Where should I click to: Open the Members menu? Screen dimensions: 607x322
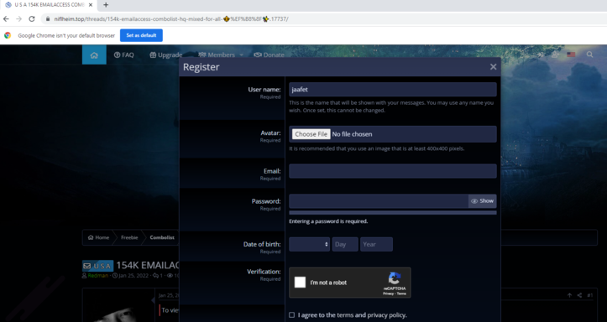(x=217, y=55)
